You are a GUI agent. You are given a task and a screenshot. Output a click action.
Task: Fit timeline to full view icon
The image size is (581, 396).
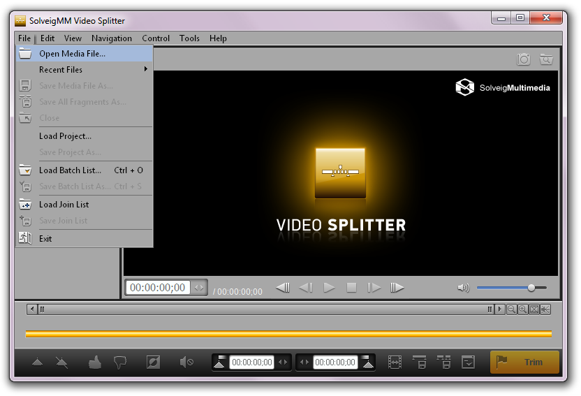pyautogui.click(x=534, y=309)
